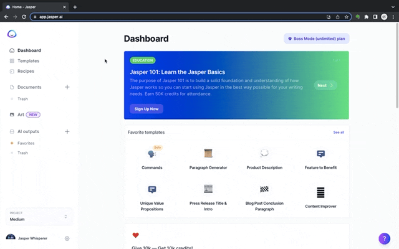The width and height of the screenshot is (399, 249).
Task: Open Feature to Benefit template
Action: [x=320, y=154]
